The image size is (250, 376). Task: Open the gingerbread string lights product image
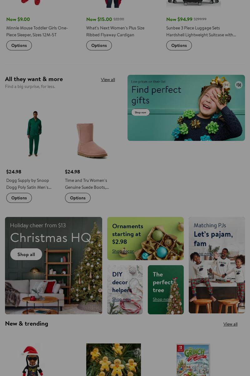(x=113, y=360)
